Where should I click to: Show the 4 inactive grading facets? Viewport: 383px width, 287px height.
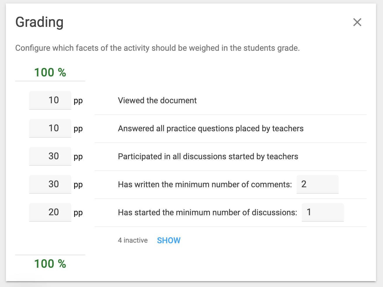[169, 240]
